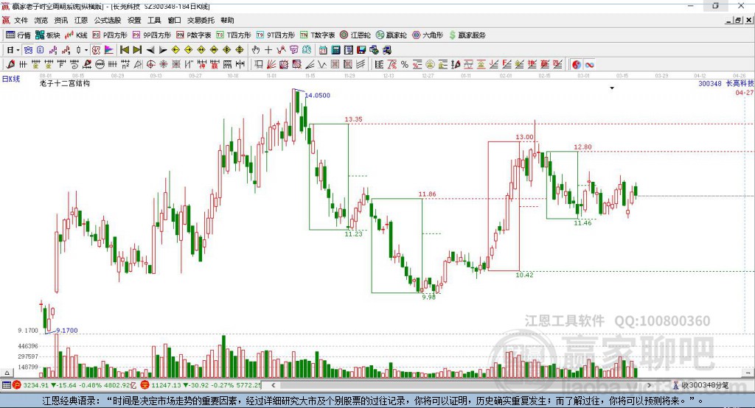Open the P四方形 tool
755x408 pixels.
click(110, 35)
